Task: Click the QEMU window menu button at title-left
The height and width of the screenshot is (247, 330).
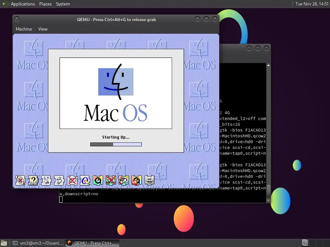Action: 17,19
